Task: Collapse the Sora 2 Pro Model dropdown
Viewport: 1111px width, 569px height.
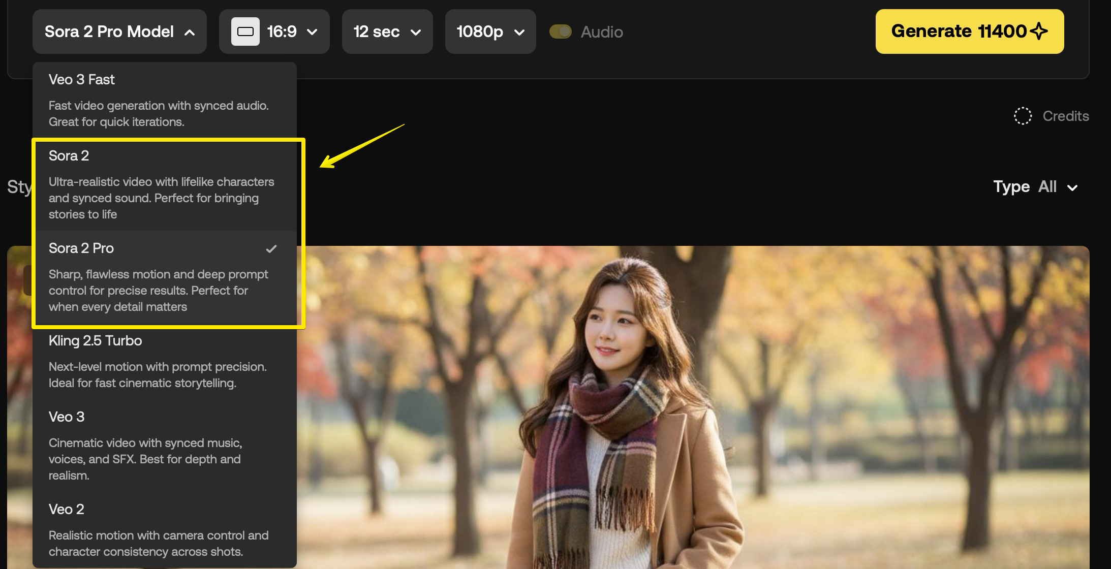Action: click(x=119, y=31)
